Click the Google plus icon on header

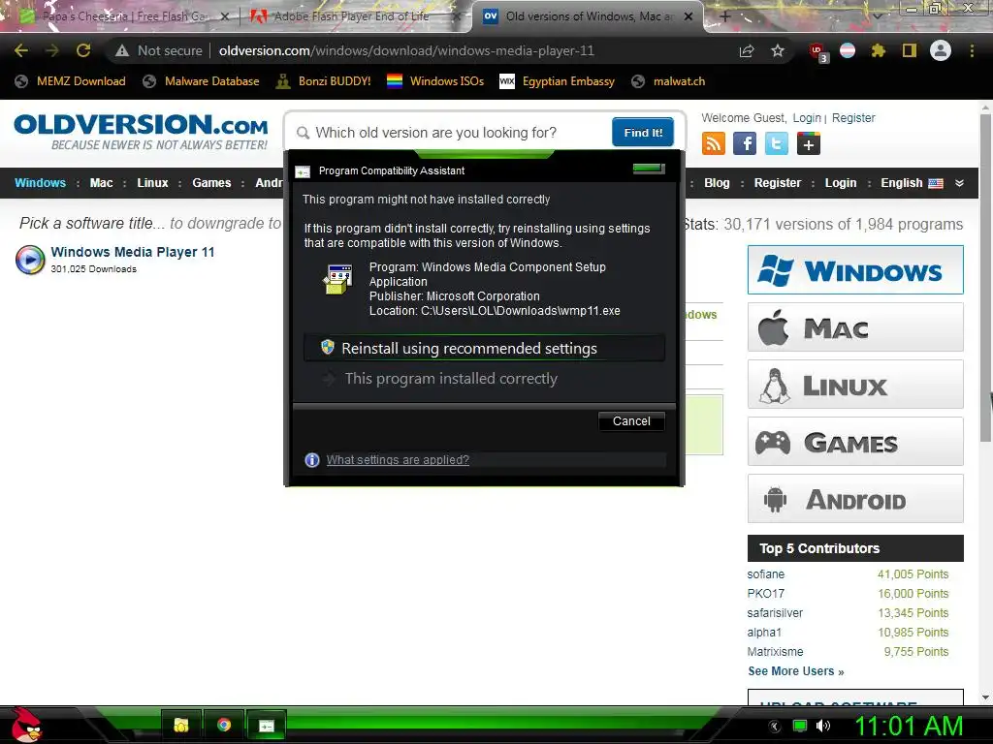pyautogui.click(x=808, y=143)
